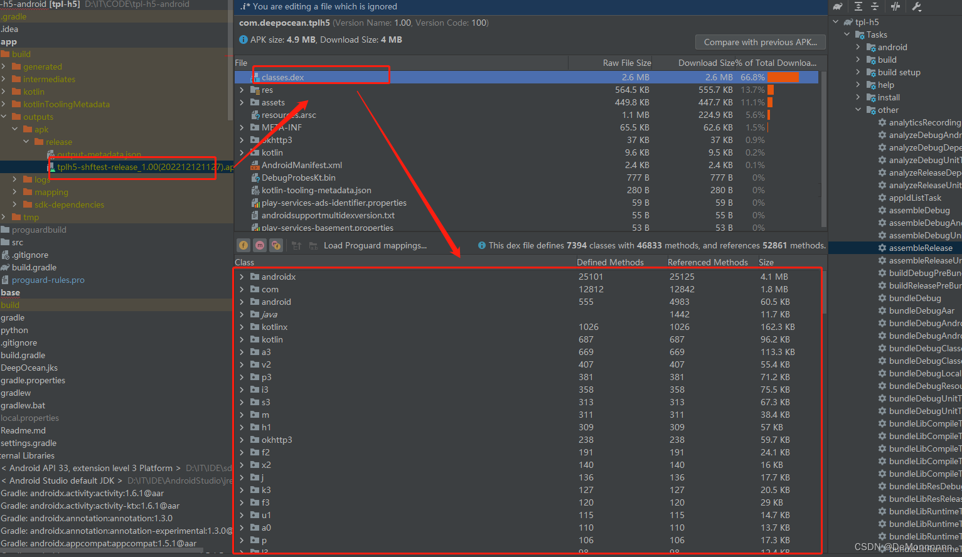Click Gradle Expand All icon

coord(858,6)
